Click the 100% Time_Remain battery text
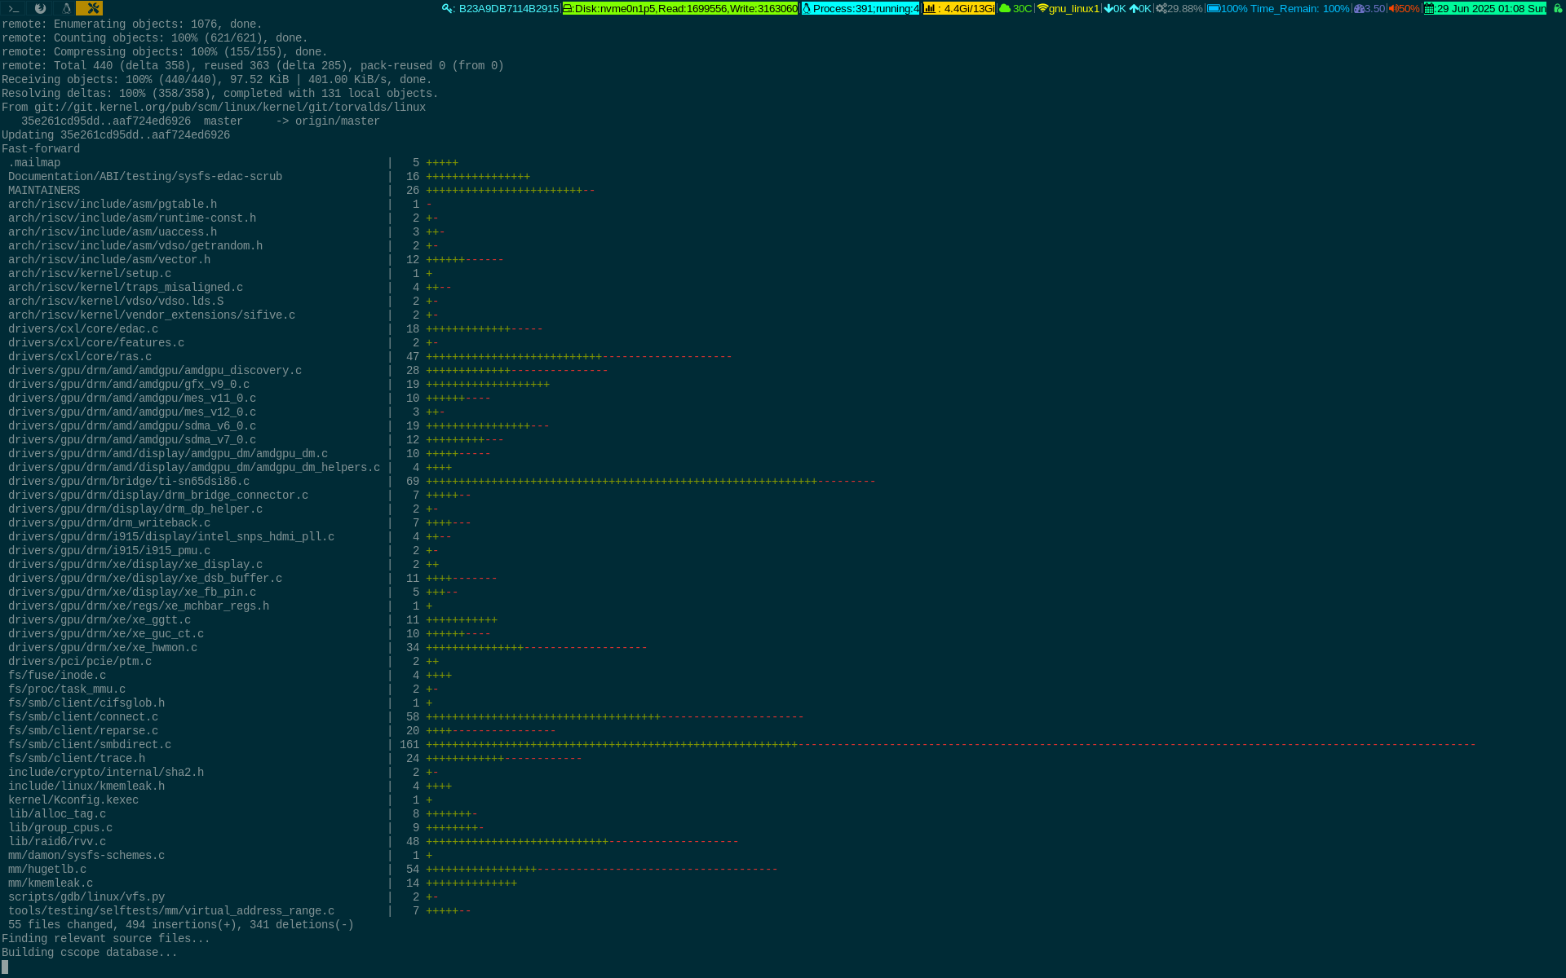Viewport: 1566px width, 978px height. 1285,8
